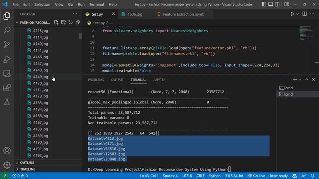
Task: Click the Copilot status icon in status bar
Action: [295, 176]
